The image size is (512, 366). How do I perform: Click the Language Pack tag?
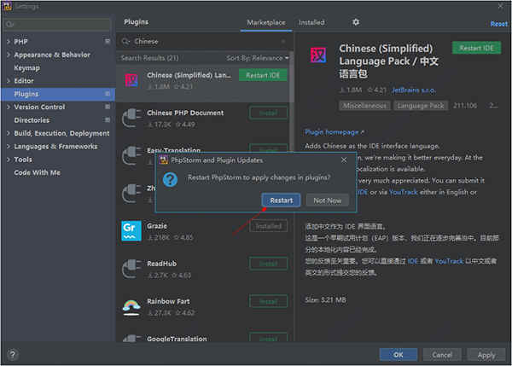421,106
